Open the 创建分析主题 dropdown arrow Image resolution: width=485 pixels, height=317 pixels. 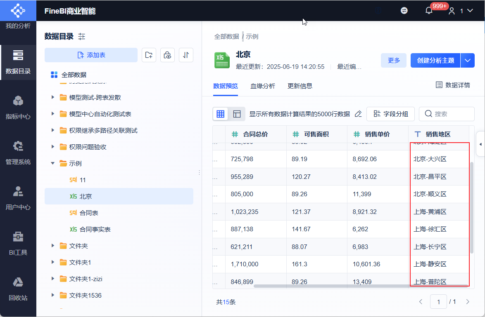tap(467, 60)
